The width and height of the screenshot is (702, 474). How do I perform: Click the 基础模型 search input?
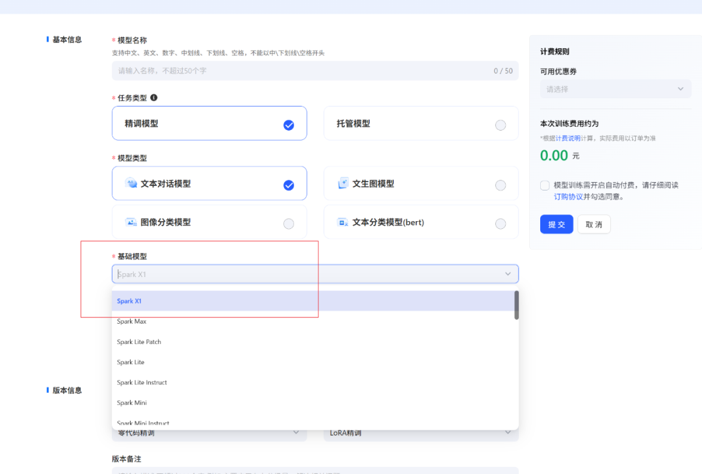tap(315, 274)
